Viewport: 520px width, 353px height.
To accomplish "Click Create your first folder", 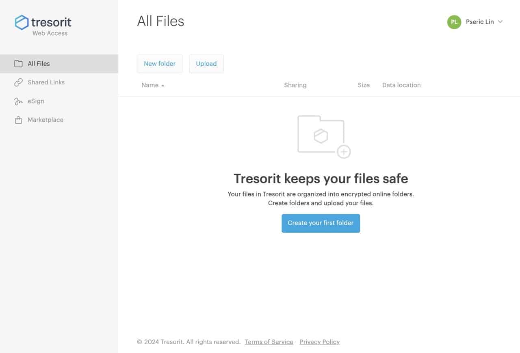I will (321, 223).
